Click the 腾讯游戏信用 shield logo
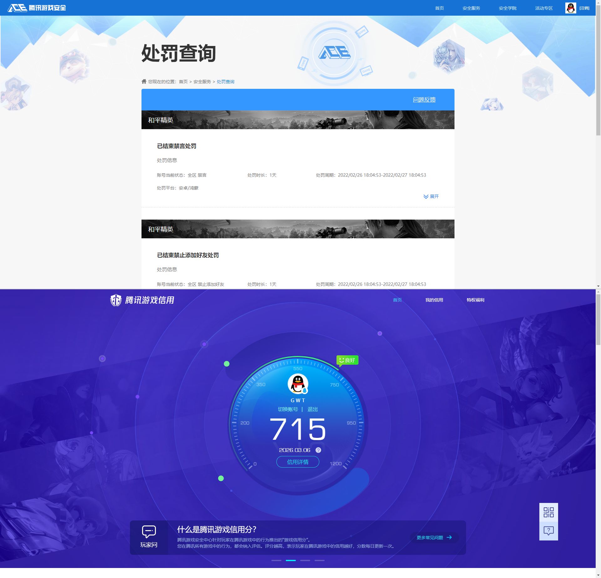The height and width of the screenshot is (578, 601). coord(116,299)
